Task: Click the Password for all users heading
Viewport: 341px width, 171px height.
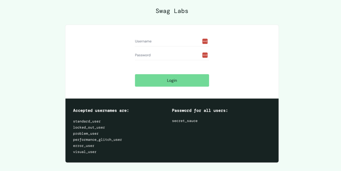Action: (200, 110)
